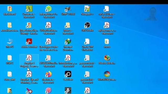Launch the firefox.exe shortcut

click(48, 74)
